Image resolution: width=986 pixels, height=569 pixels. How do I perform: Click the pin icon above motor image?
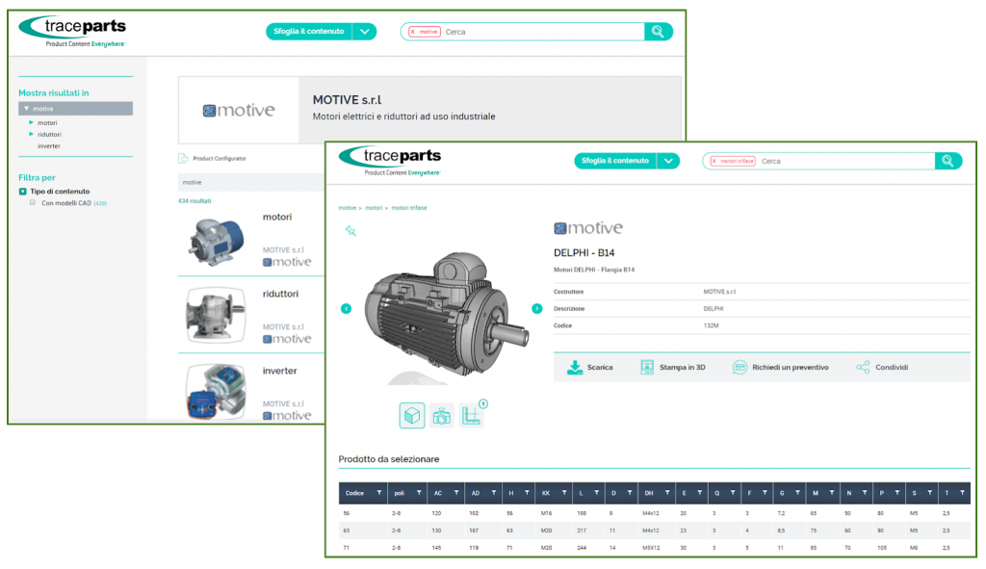tap(350, 230)
